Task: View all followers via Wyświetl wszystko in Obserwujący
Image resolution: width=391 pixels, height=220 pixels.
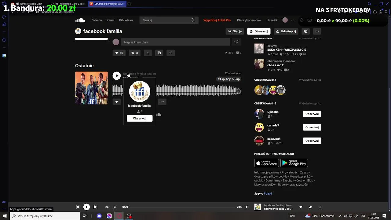Action: coord(310,80)
